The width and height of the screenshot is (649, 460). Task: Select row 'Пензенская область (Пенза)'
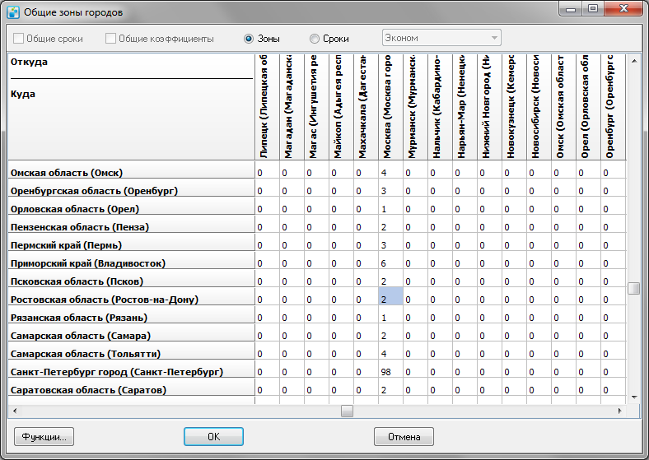coord(131,224)
